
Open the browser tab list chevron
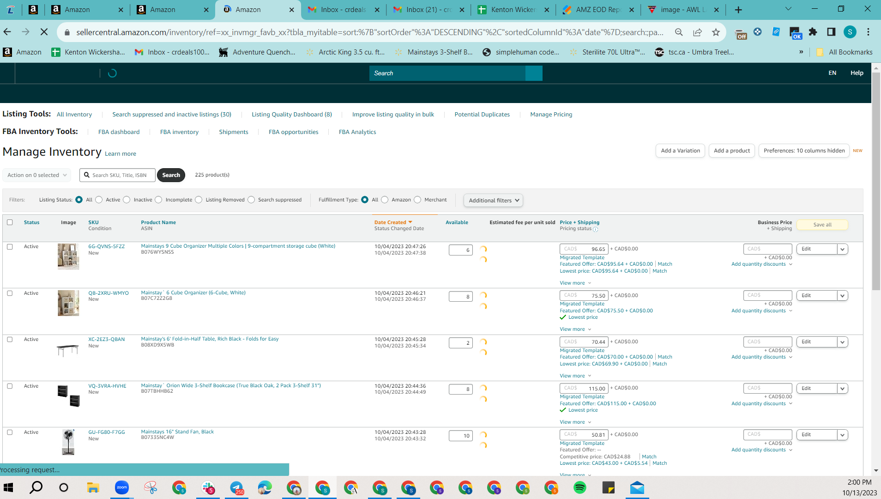coord(788,9)
